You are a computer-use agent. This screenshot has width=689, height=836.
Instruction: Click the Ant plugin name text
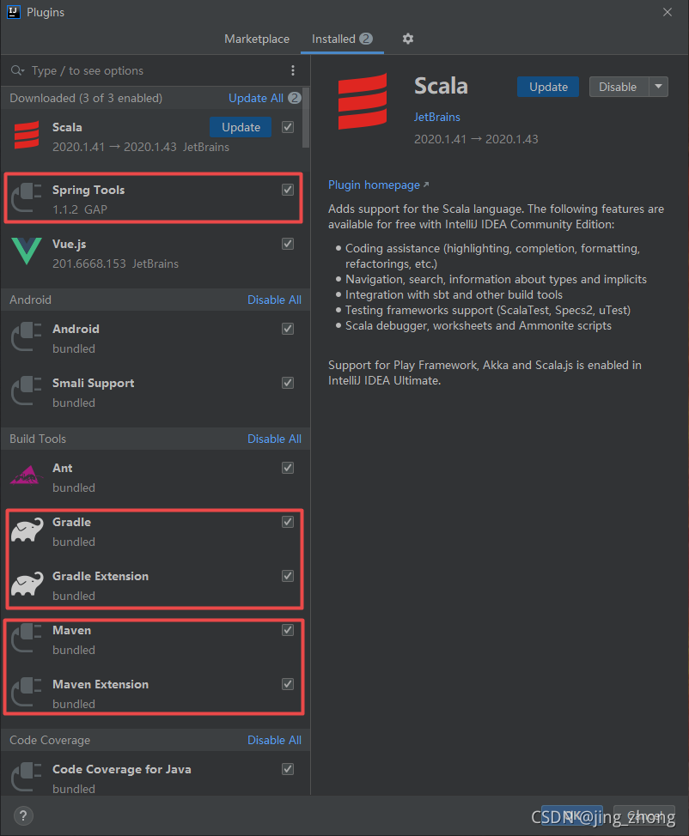tap(63, 468)
